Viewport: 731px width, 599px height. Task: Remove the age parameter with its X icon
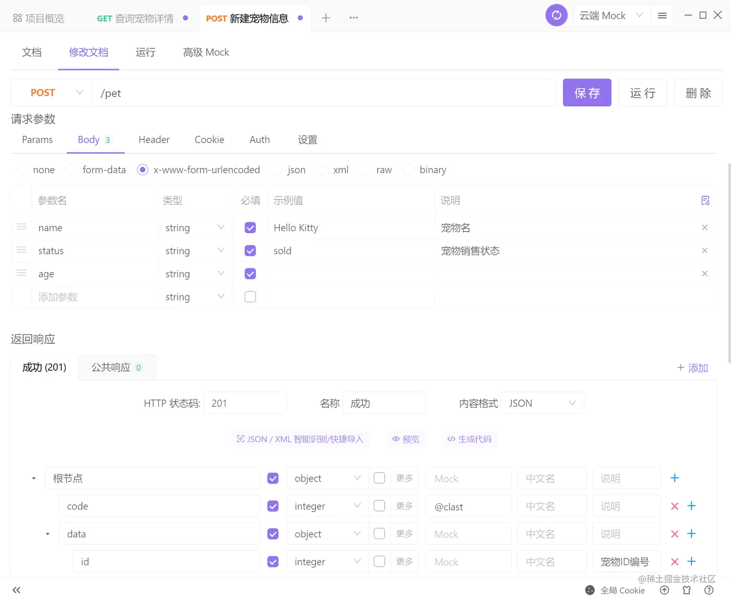point(704,273)
